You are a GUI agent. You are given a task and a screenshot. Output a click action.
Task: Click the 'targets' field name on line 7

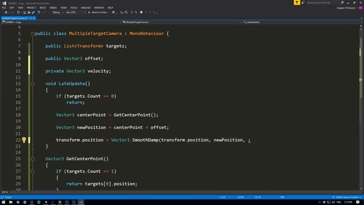tap(115, 46)
